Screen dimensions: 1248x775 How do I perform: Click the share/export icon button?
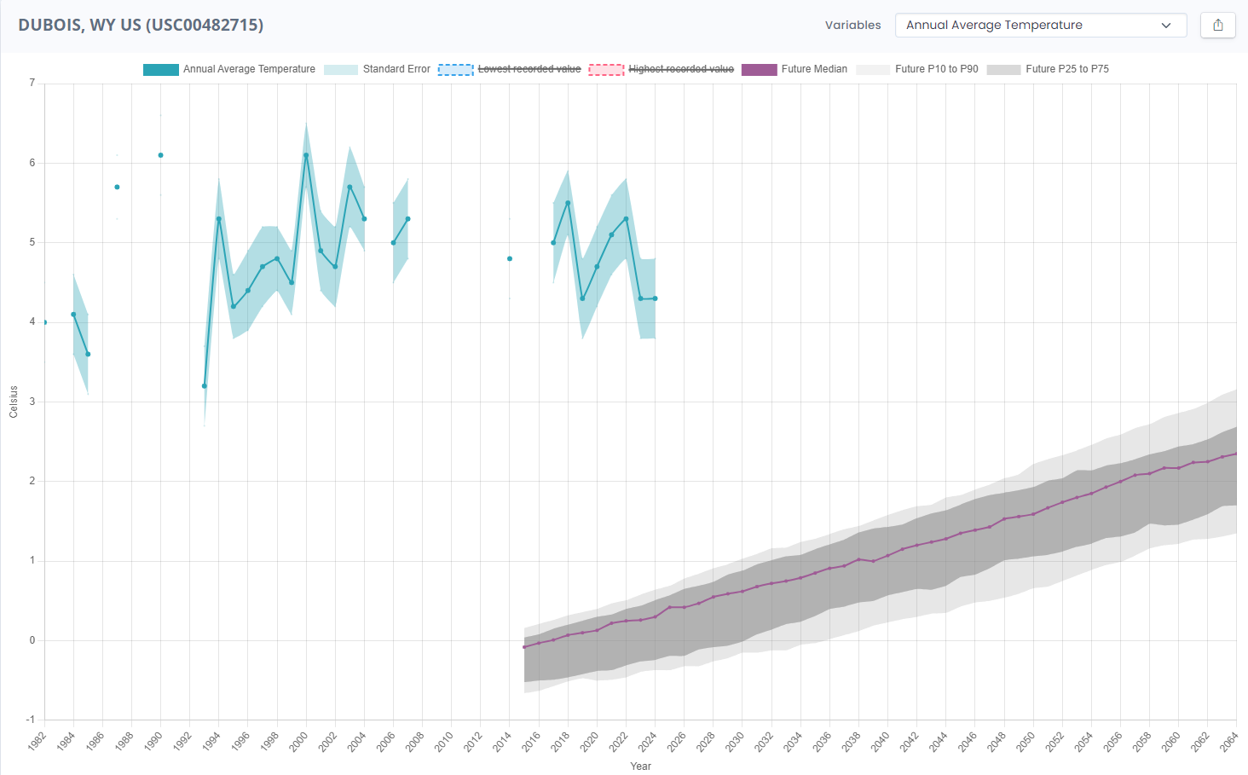pyautogui.click(x=1217, y=25)
